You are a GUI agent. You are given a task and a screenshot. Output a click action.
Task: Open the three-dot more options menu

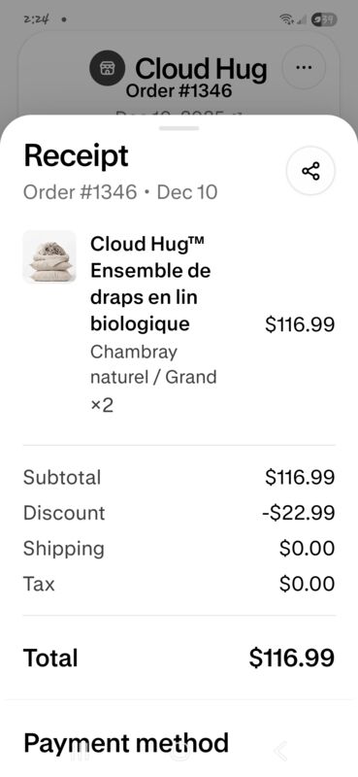(304, 67)
